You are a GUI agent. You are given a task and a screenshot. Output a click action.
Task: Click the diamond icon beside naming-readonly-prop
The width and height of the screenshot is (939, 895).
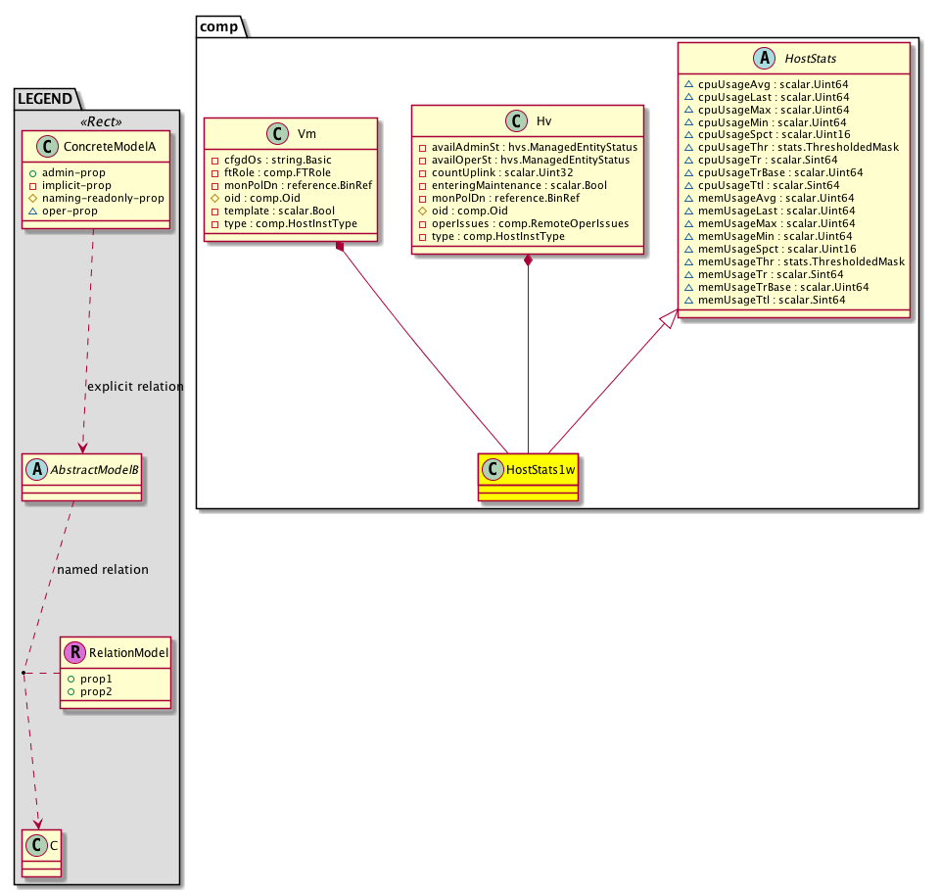[32, 198]
